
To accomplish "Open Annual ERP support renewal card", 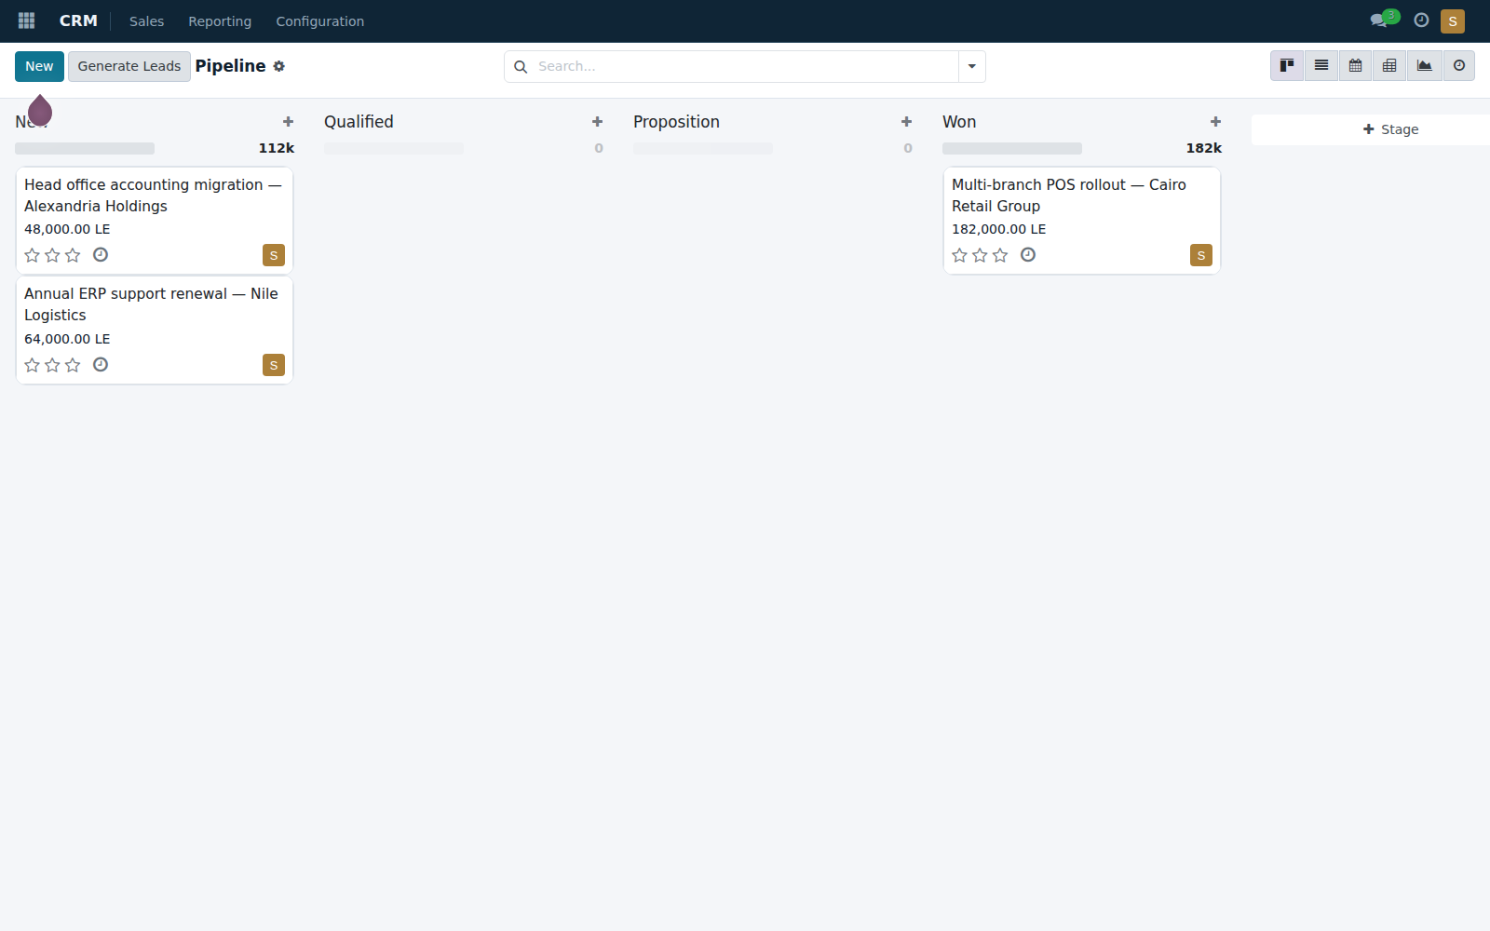I will coord(155,331).
